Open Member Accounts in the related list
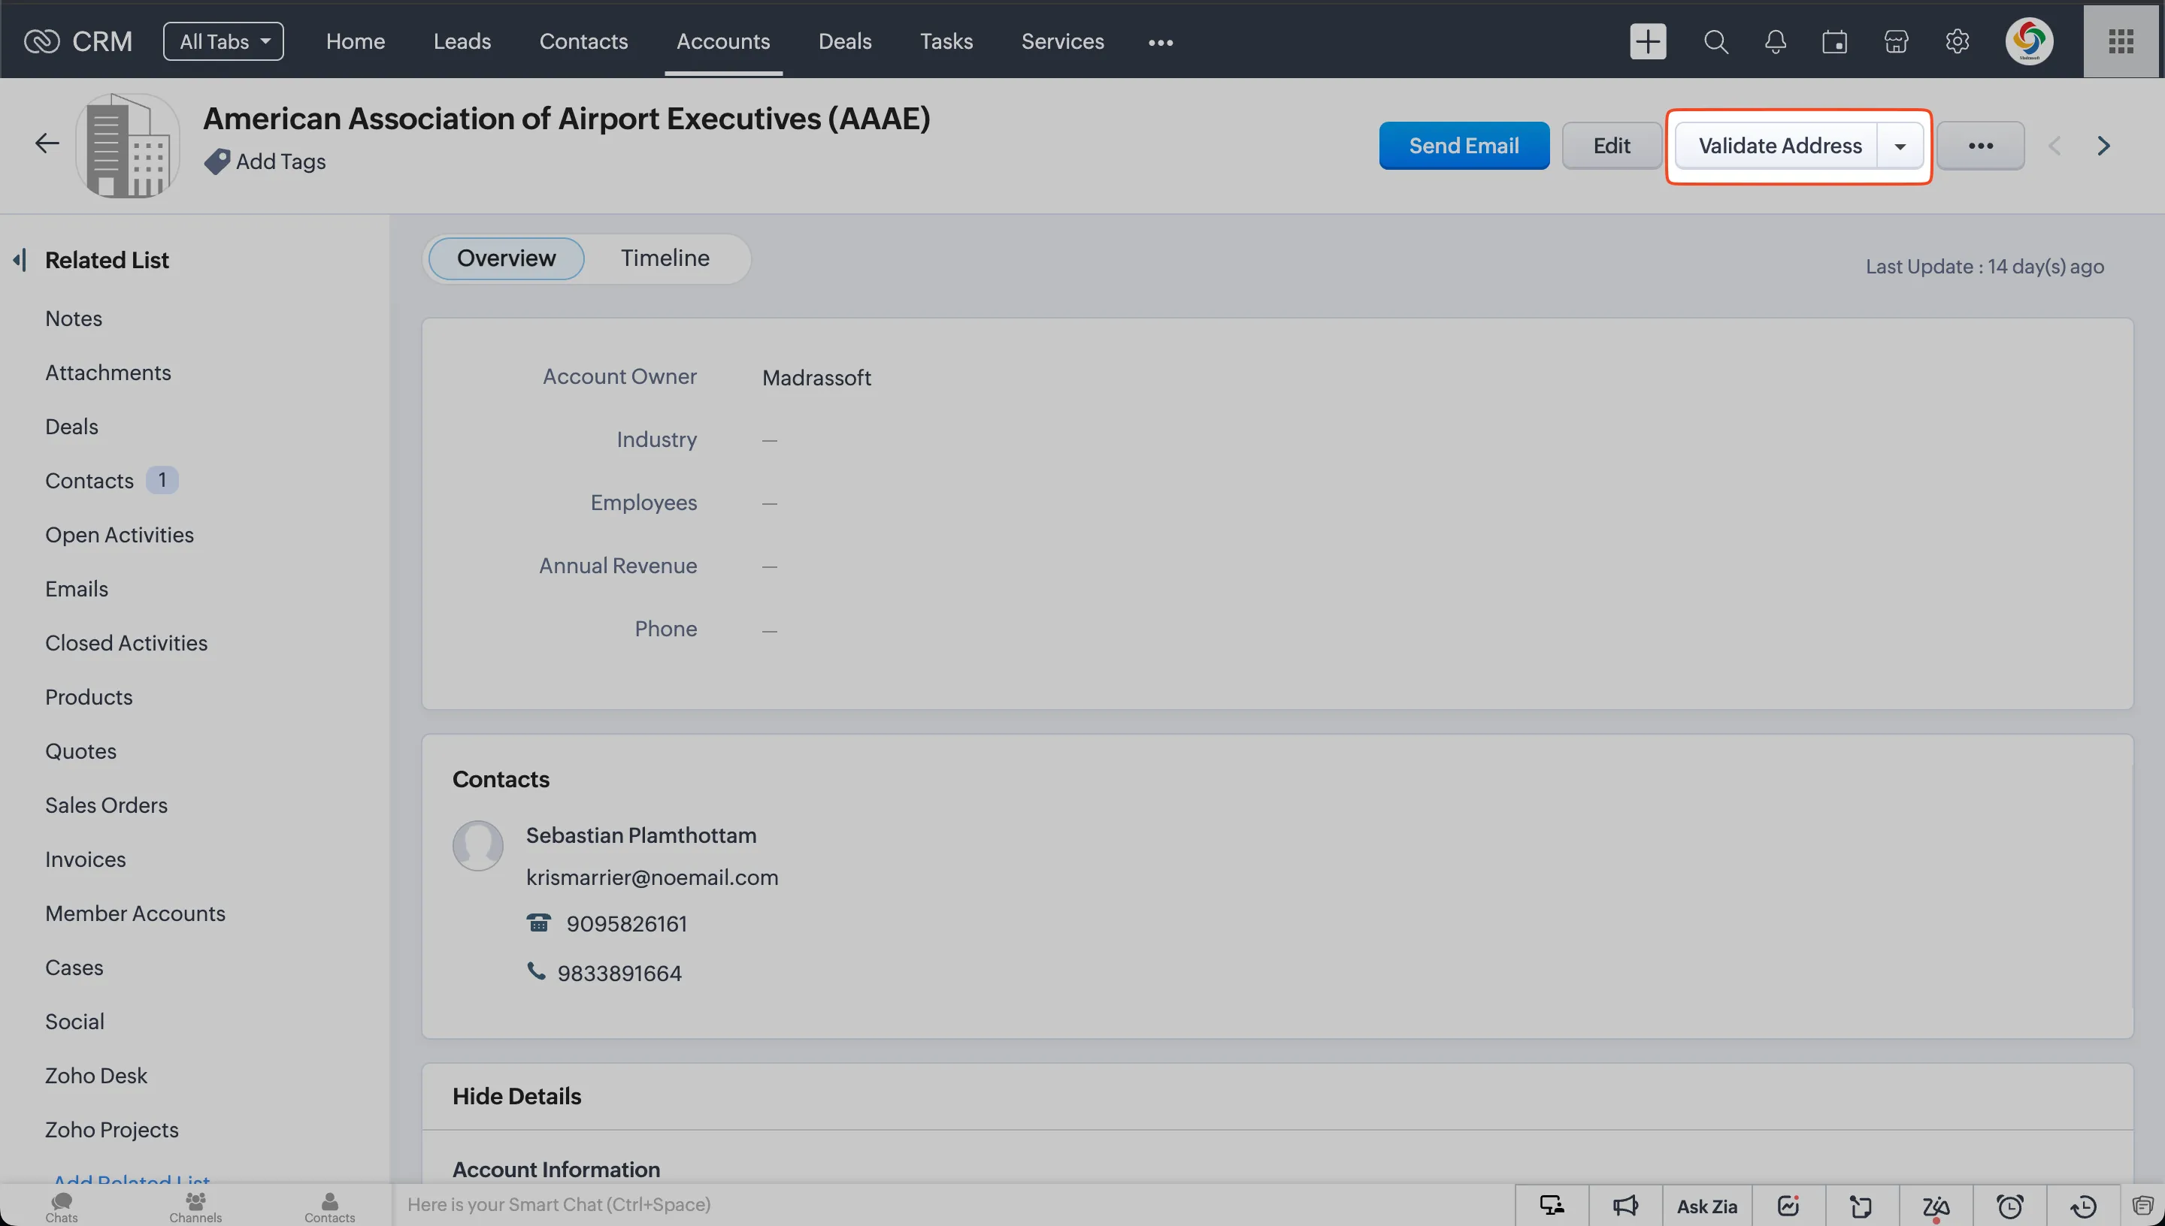The image size is (2165, 1226). pyautogui.click(x=135, y=913)
